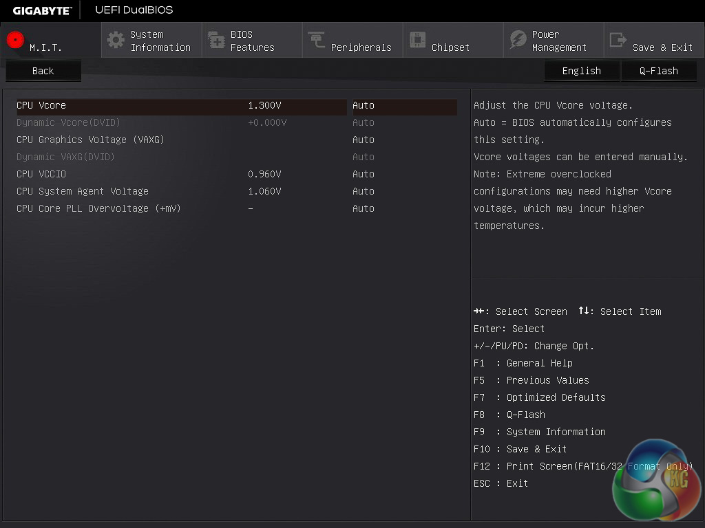Screen dimensions: 705x528
Task: Click the BIOS Features chip icon
Action: click(216, 40)
